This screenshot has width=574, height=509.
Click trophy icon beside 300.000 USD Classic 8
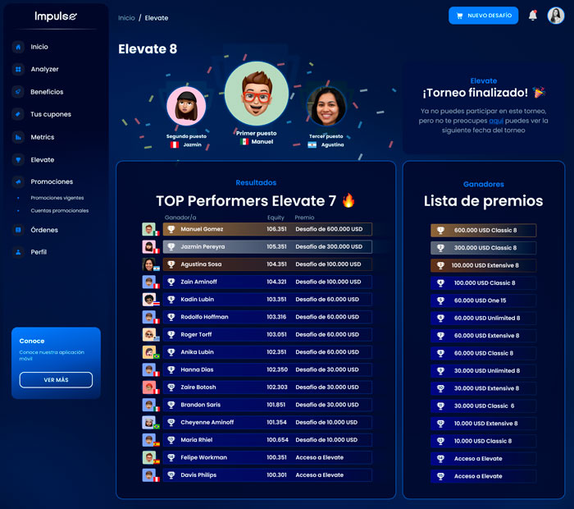point(441,248)
